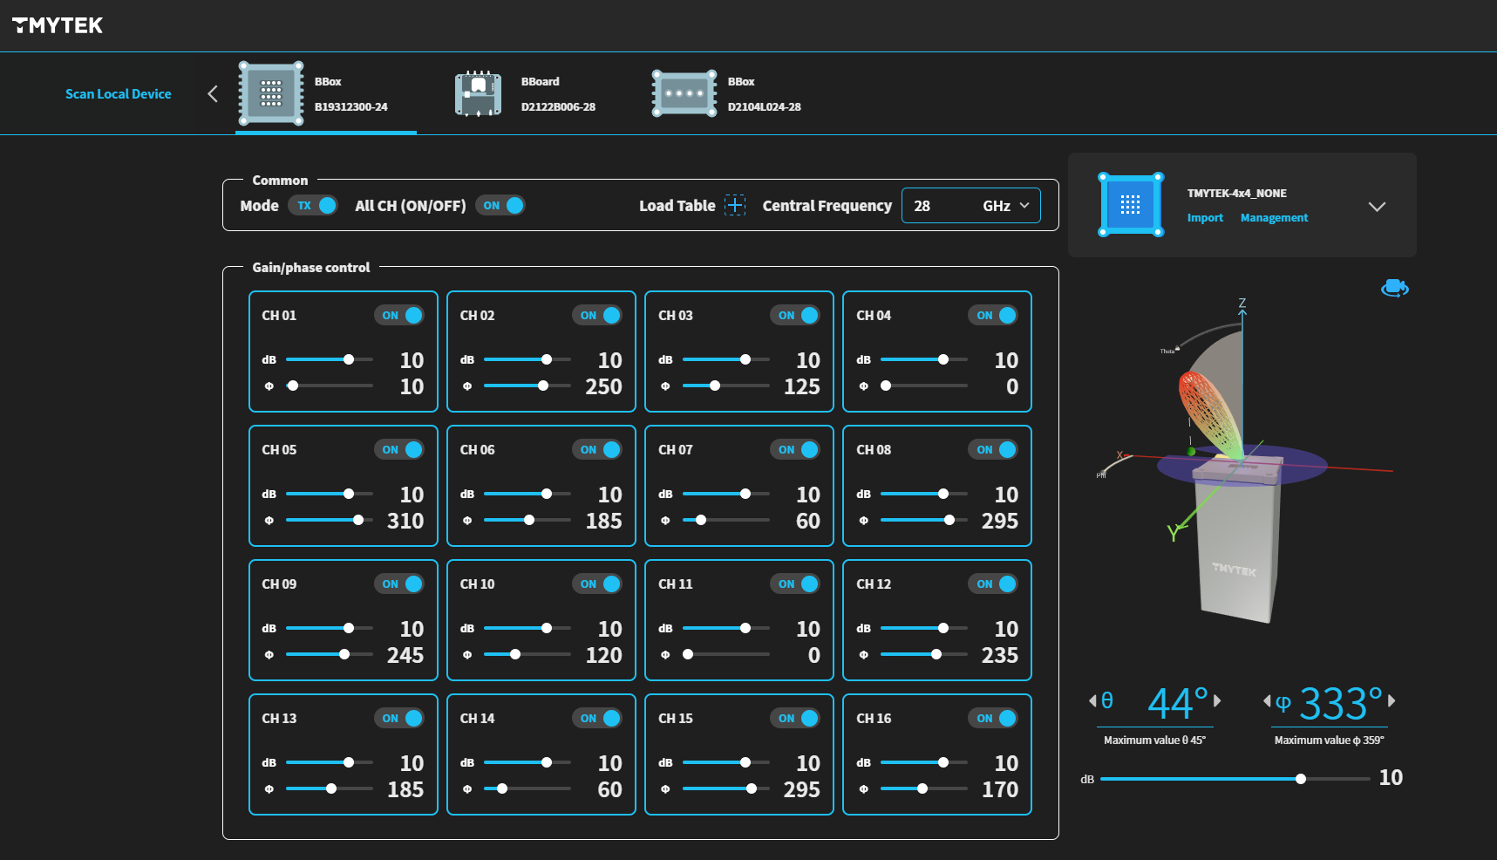This screenshot has width=1497, height=860.
Task: Toggle CH 09 on/off switch
Action: pos(399,584)
